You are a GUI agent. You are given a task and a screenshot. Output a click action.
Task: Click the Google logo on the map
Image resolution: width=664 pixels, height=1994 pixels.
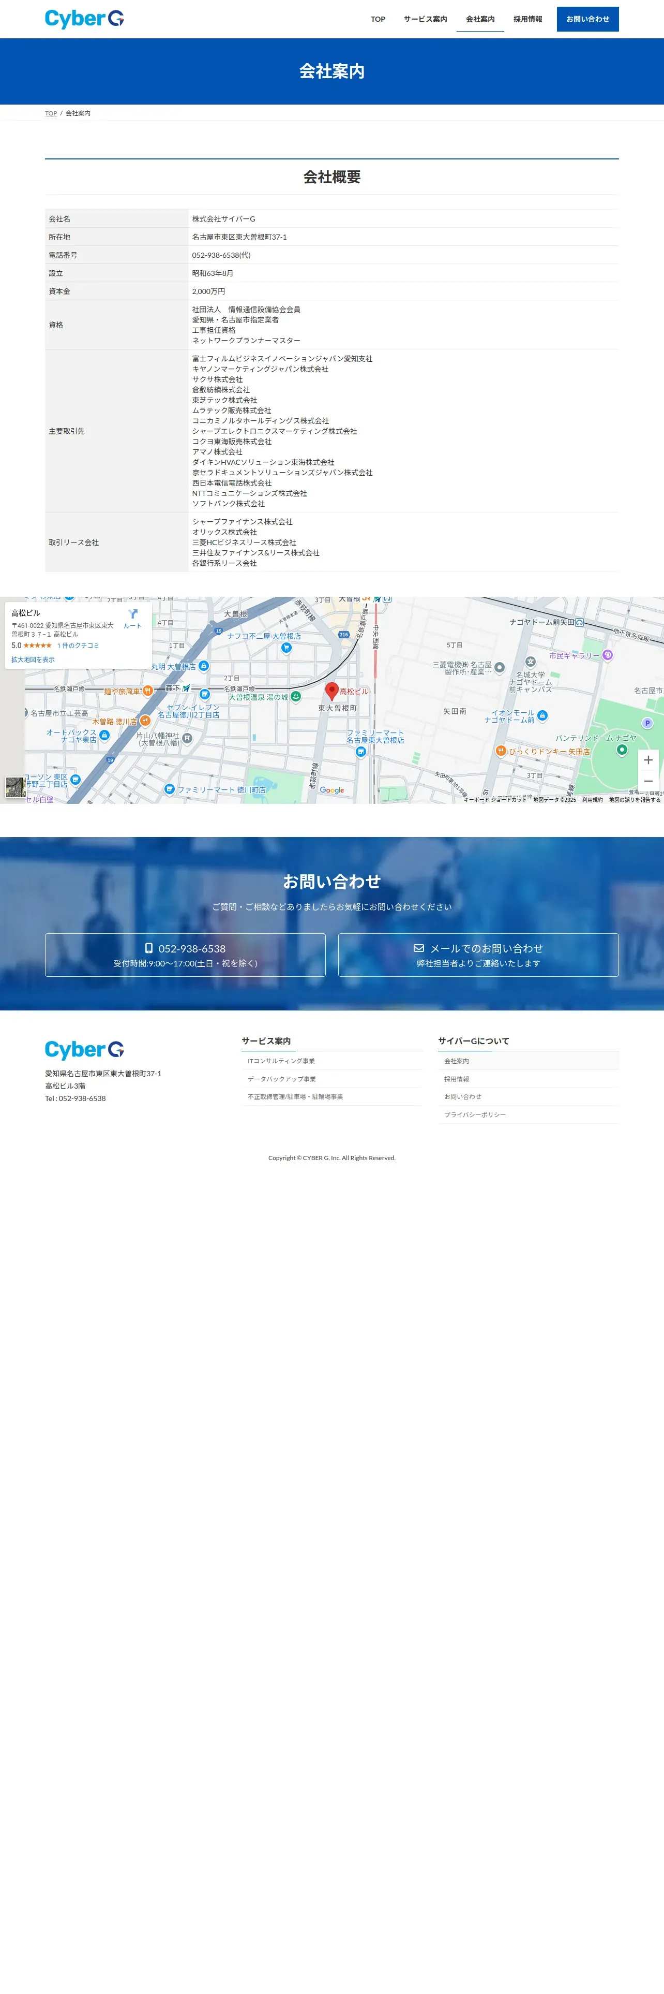pyautogui.click(x=331, y=790)
